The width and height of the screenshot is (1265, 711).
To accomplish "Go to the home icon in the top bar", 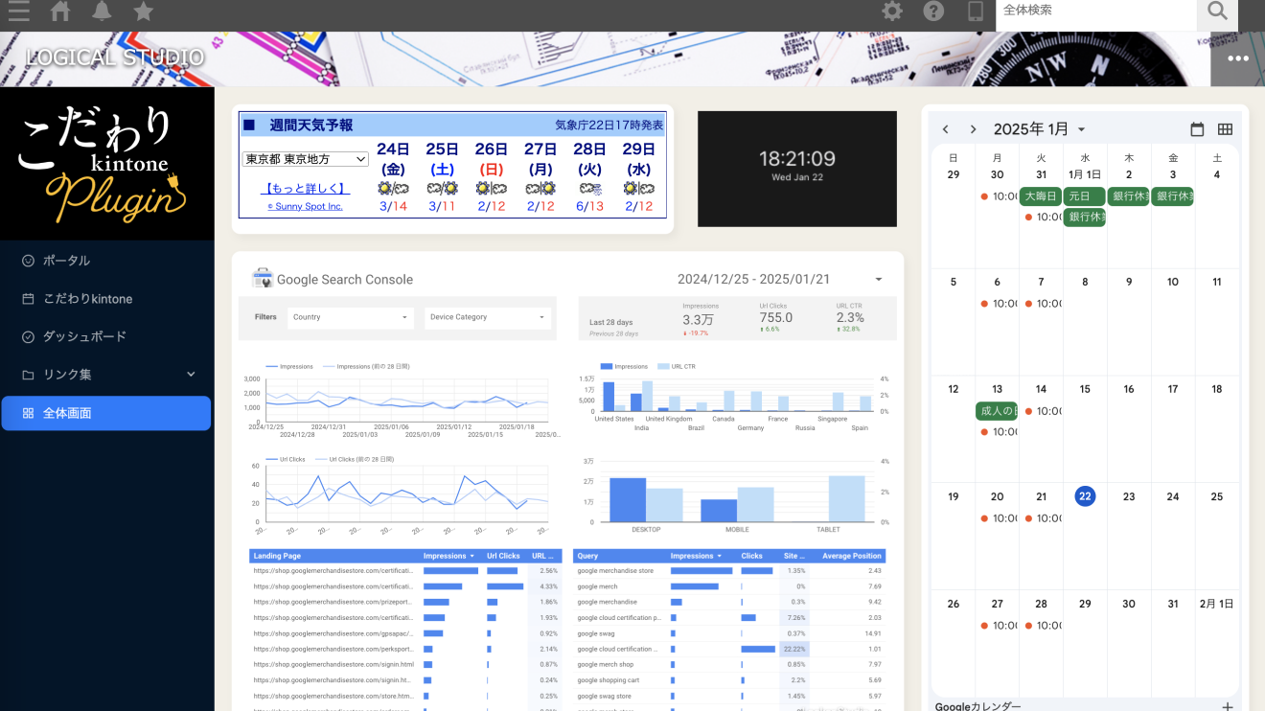I will 60,11.
